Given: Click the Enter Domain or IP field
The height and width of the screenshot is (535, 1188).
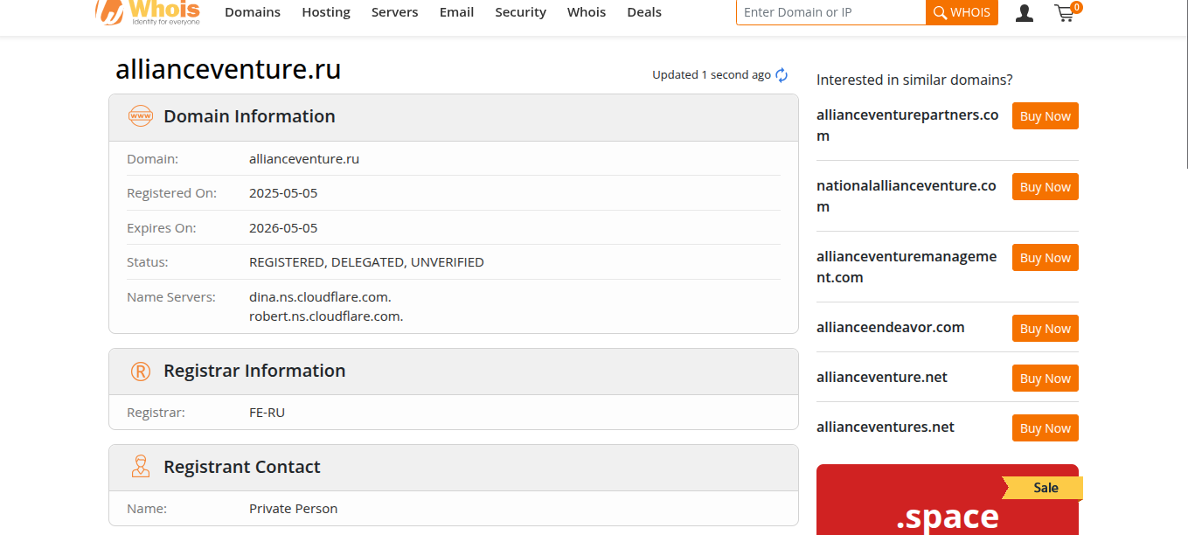Looking at the screenshot, I should (830, 12).
